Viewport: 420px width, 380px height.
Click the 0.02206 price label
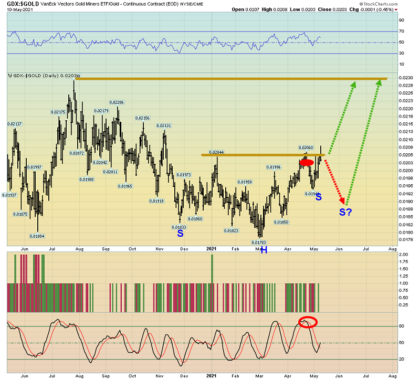[x=117, y=102]
